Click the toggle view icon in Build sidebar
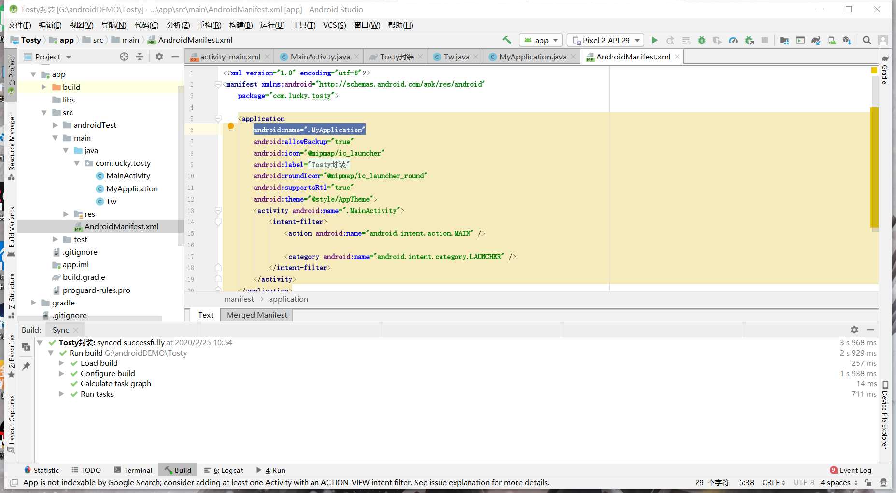The width and height of the screenshot is (896, 493). 26,347
